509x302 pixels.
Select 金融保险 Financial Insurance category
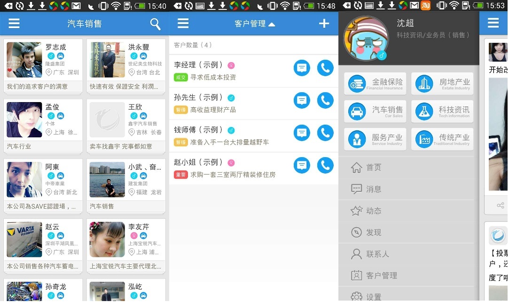(x=375, y=84)
